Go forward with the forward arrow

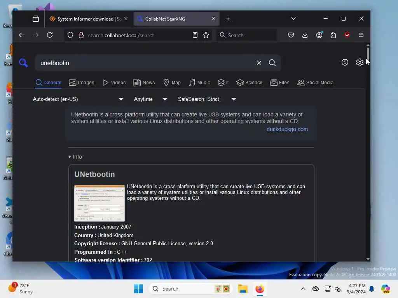36,35
